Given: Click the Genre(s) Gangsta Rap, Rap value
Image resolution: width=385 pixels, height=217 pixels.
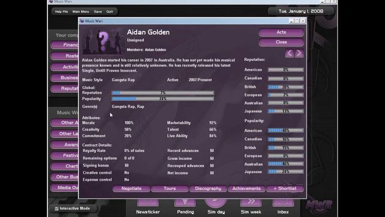Looking at the screenshot, I should [x=128, y=107].
